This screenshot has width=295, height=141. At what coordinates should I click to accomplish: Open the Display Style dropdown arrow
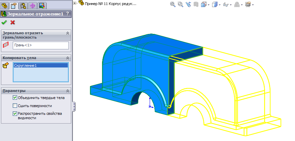(219, 5)
